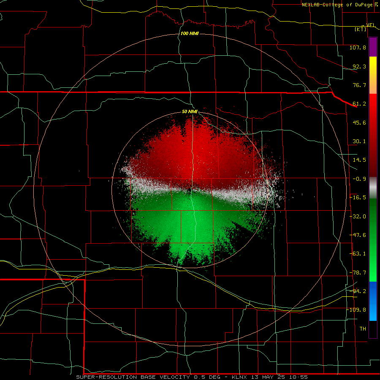Click the -47.6 velocity scale value
The height and width of the screenshot is (380, 380).
(x=358, y=235)
